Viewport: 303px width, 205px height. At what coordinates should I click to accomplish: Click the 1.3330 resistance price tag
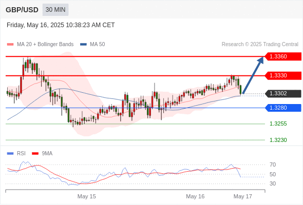[x=283, y=75]
